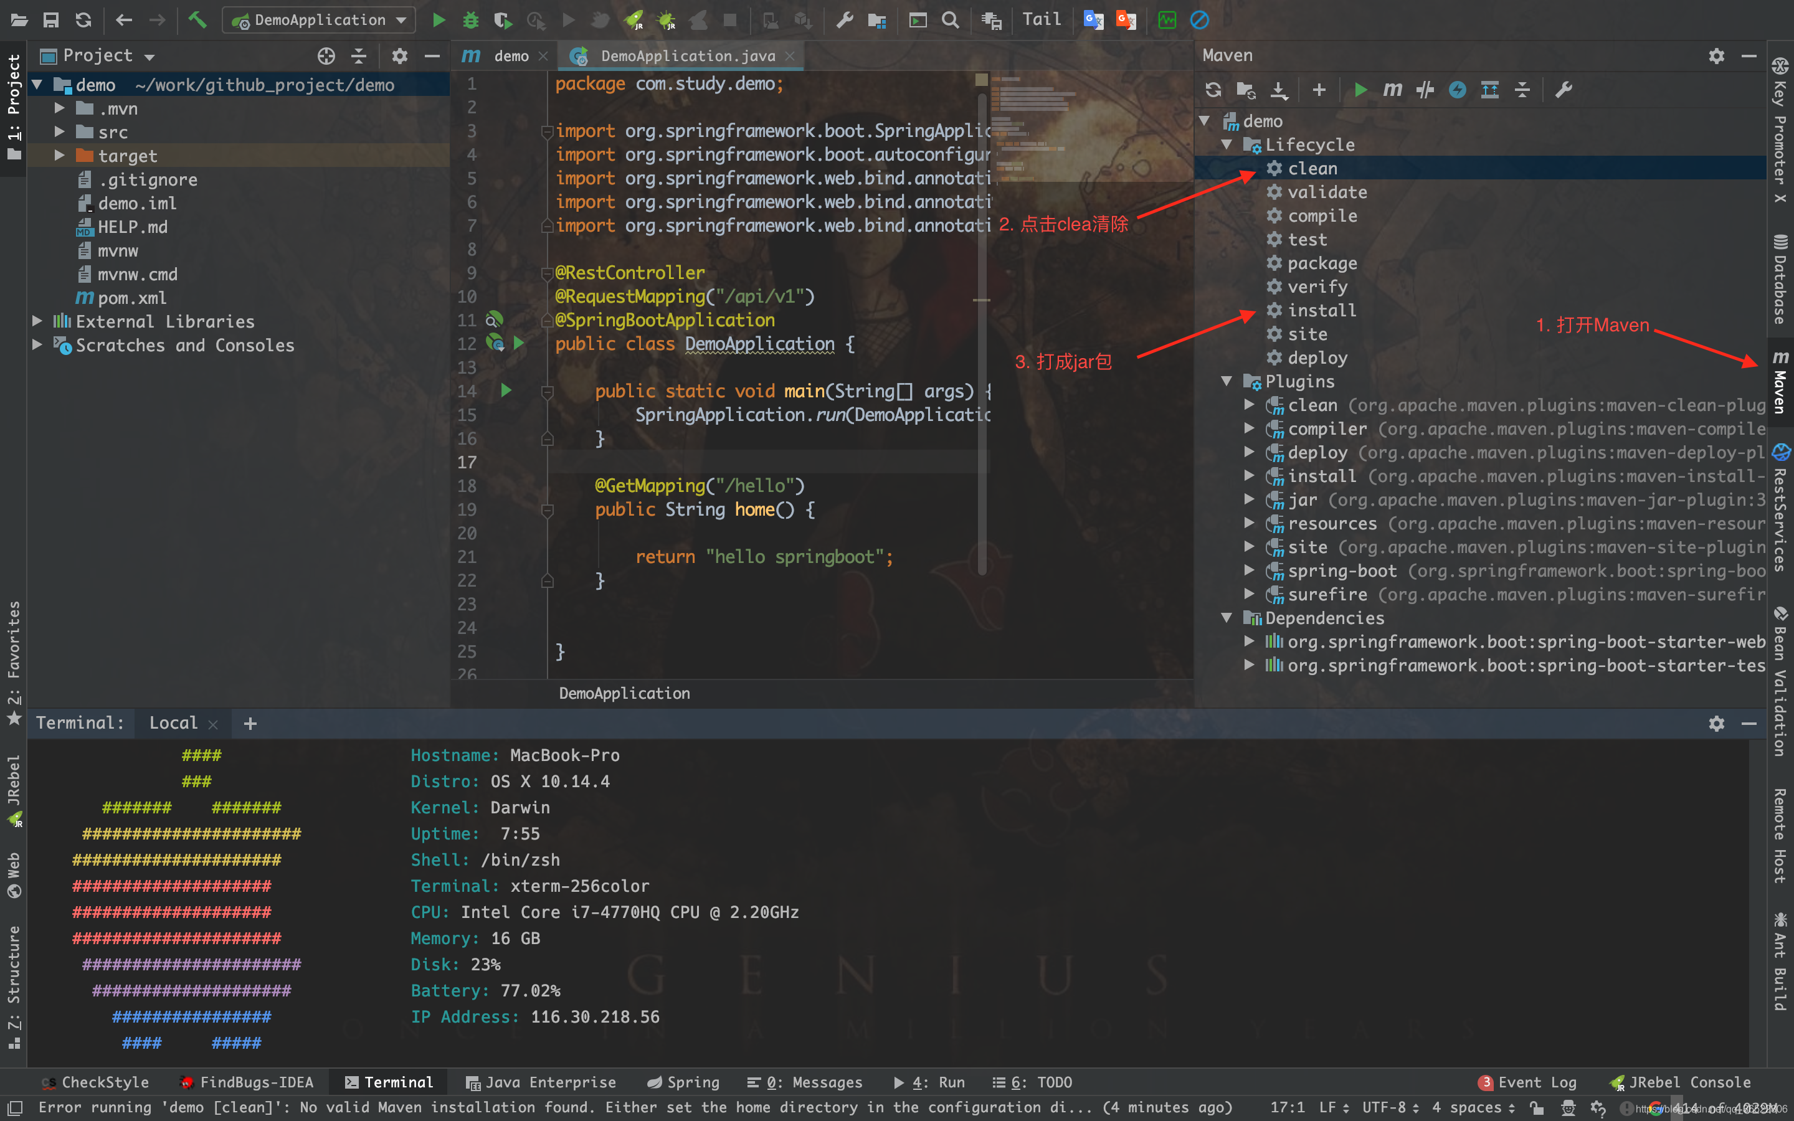
Task: Open Event Log button
Action: click(1528, 1082)
